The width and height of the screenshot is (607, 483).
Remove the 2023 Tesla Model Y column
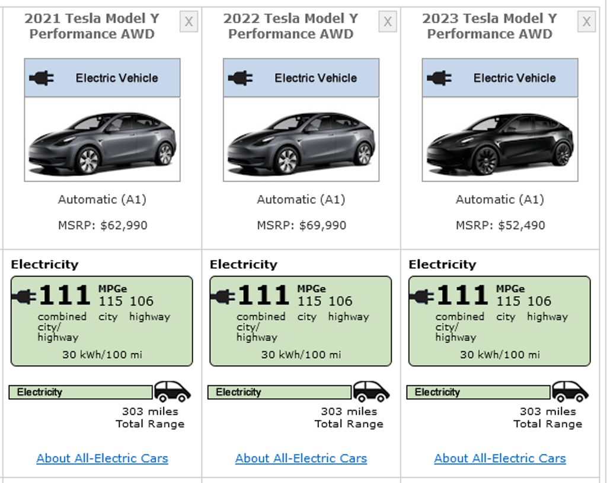click(x=586, y=22)
